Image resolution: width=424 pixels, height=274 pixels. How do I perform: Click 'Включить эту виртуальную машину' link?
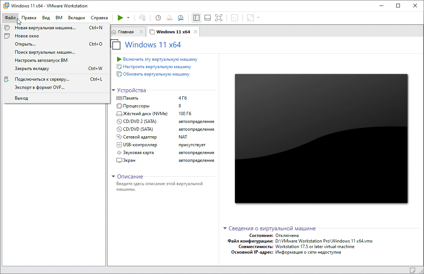pyautogui.click(x=160, y=59)
